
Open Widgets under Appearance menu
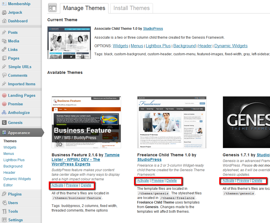pos(10,147)
